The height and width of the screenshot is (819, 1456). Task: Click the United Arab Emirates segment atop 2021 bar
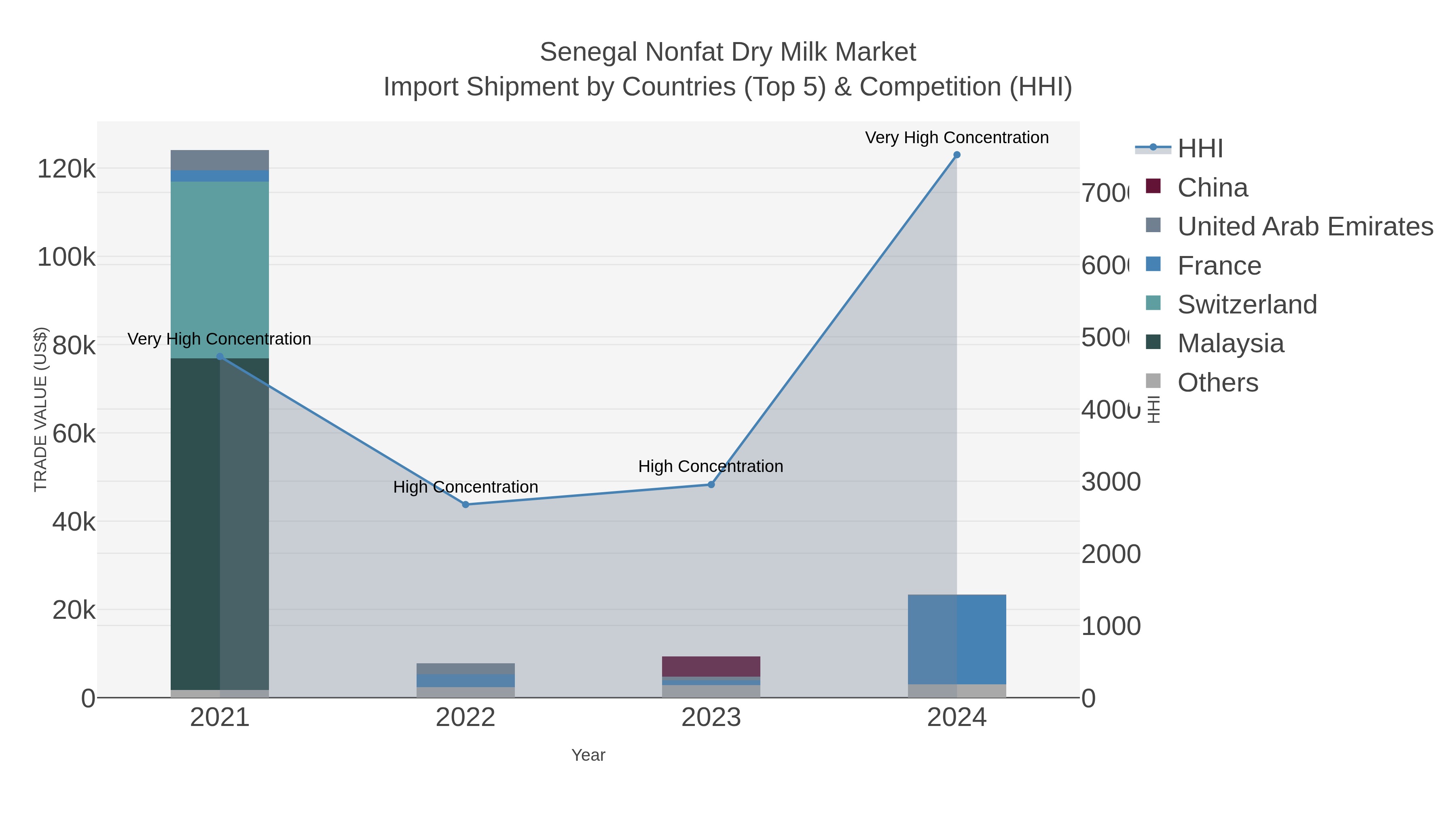click(x=220, y=161)
